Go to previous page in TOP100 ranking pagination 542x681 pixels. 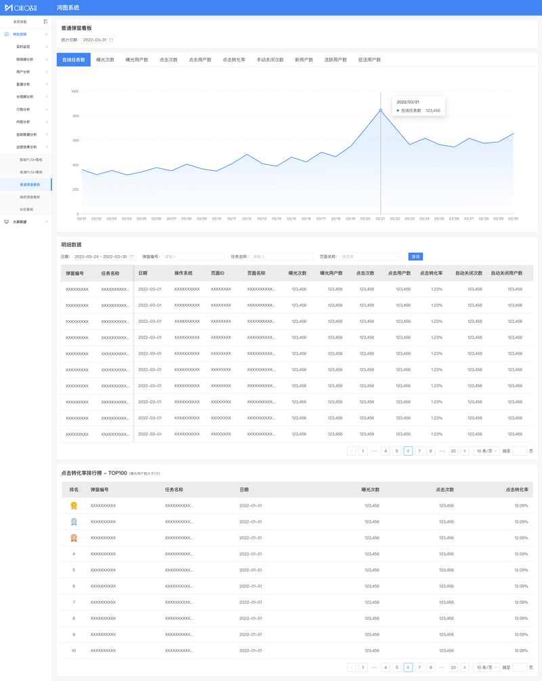352,667
